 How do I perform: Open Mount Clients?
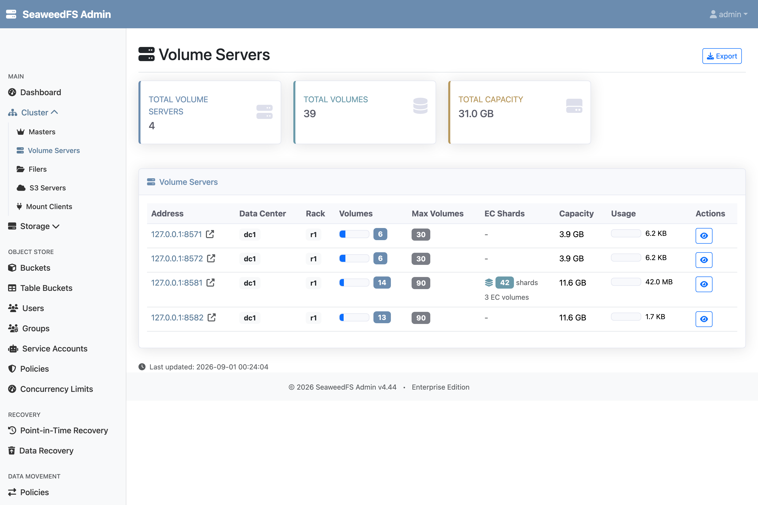click(x=44, y=207)
